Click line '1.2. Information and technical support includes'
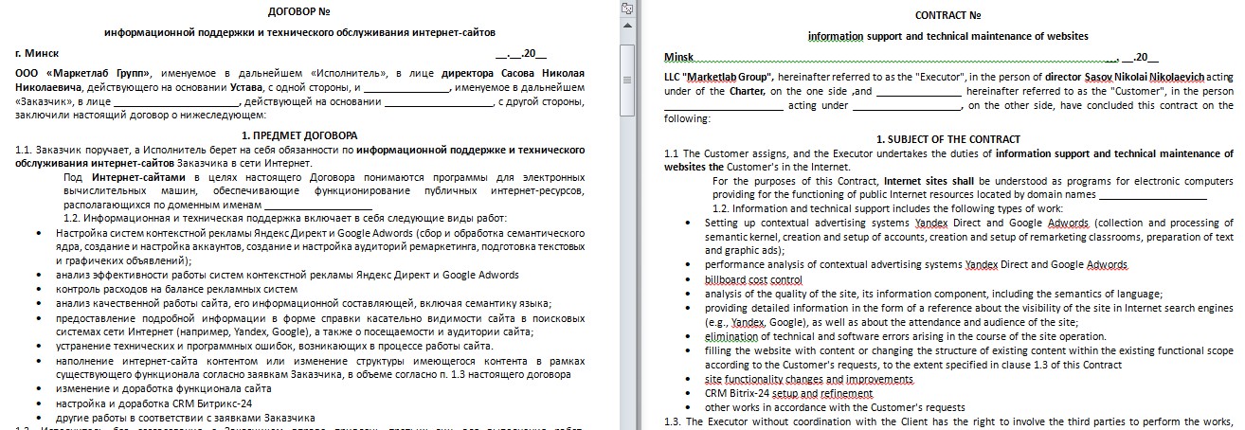This screenshot has height=430, width=1245. [x=889, y=208]
